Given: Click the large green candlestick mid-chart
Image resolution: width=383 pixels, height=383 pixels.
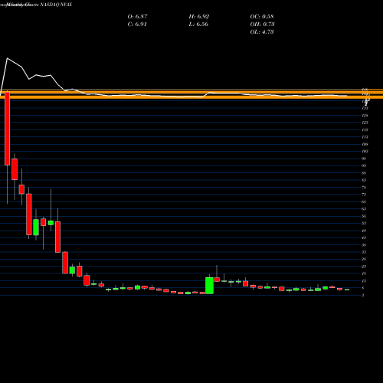Looking at the screenshot, I should (x=209, y=286).
